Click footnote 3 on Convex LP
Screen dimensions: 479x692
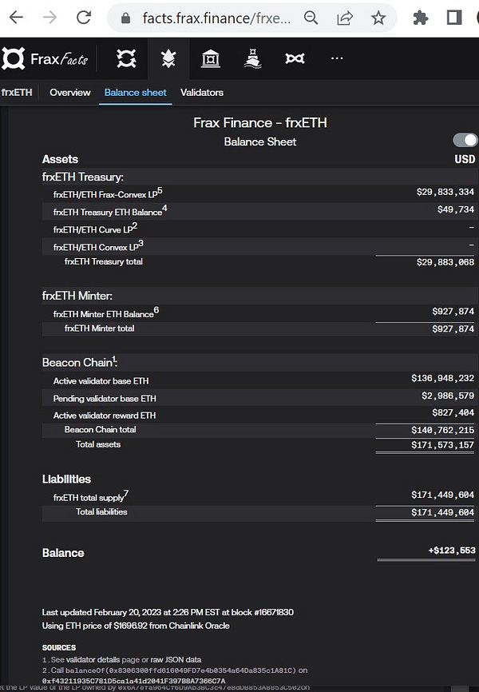pyautogui.click(x=141, y=243)
